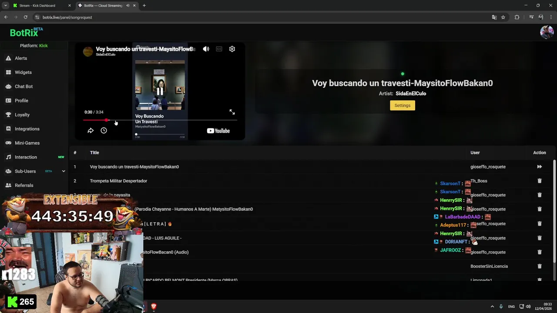Screen dimensions: 557x313
Task: Open the translate page icon
Action: tap(494, 17)
